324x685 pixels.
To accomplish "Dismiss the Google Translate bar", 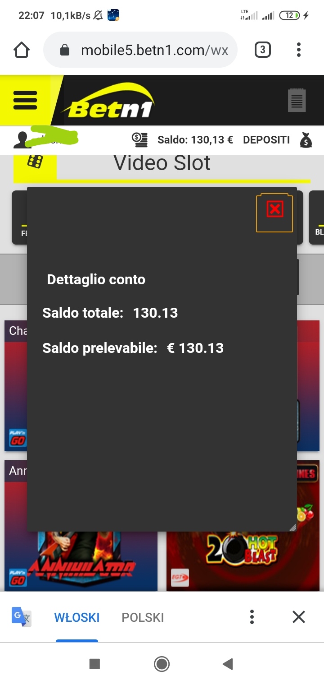I will coord(299,617).
